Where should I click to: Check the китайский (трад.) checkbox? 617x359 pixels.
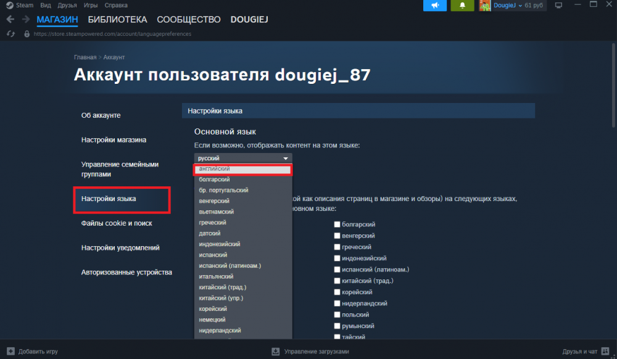tap(337, 281)
